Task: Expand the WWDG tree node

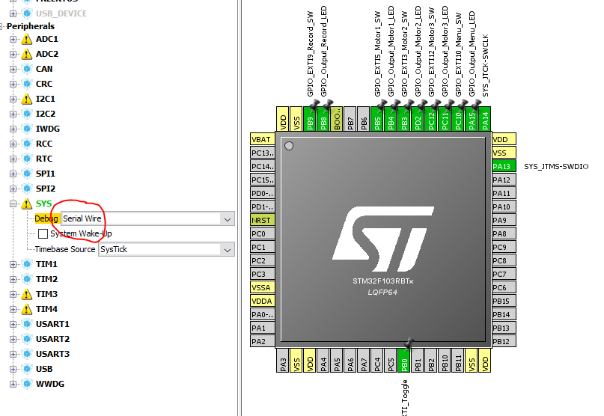Action: click(13, 384)
